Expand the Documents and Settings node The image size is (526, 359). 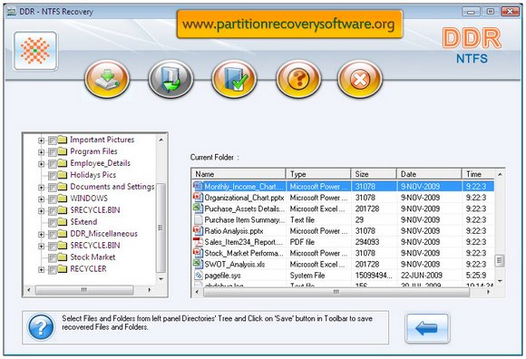[41, 188]
